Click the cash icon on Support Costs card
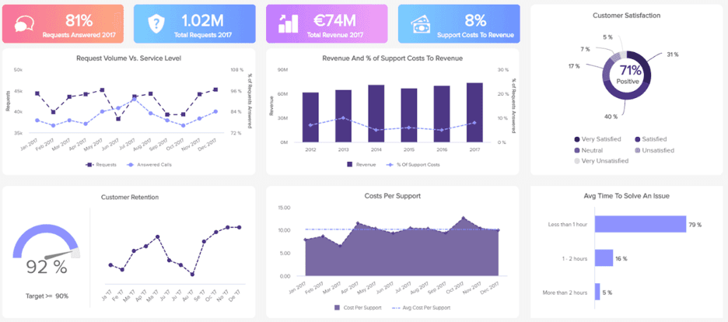The image size is (728, 322). [421, 23]
